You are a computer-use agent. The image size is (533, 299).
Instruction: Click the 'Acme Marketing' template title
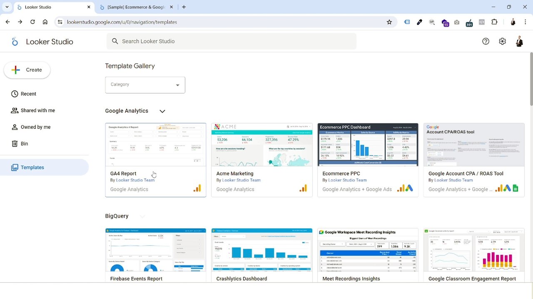pyautogui.click(x=235, y=174)
